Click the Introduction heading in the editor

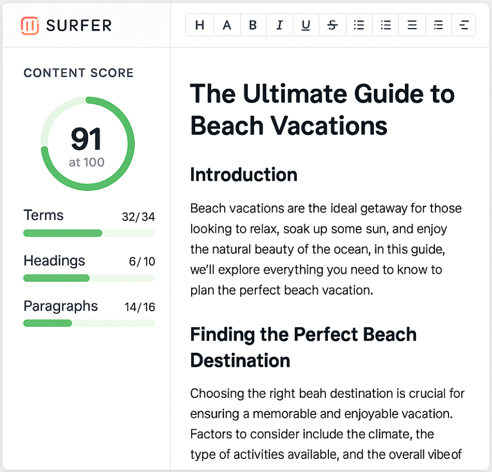[243, 175]
